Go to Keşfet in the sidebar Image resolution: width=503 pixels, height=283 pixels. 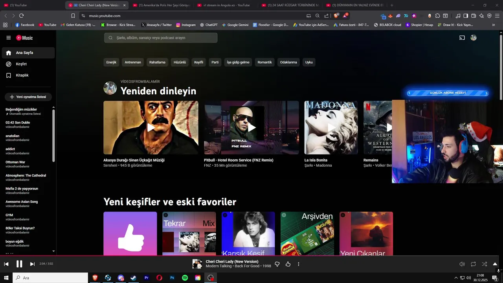pyautogui.click(x=28, y=64)
